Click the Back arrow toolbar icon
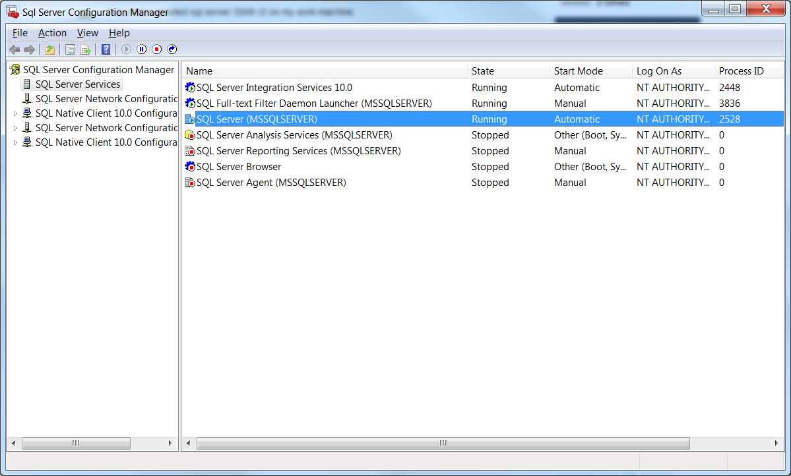This screenshot has width=791, height=476. (15, 49)
